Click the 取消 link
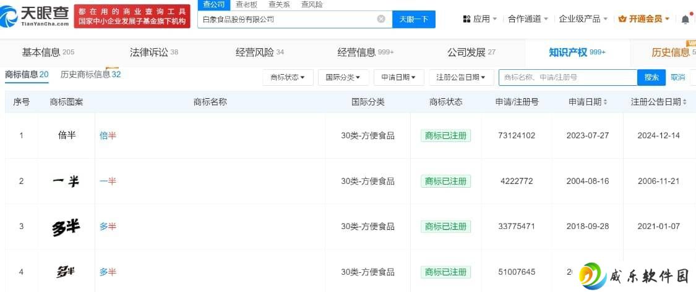 (x=678, y=78)
